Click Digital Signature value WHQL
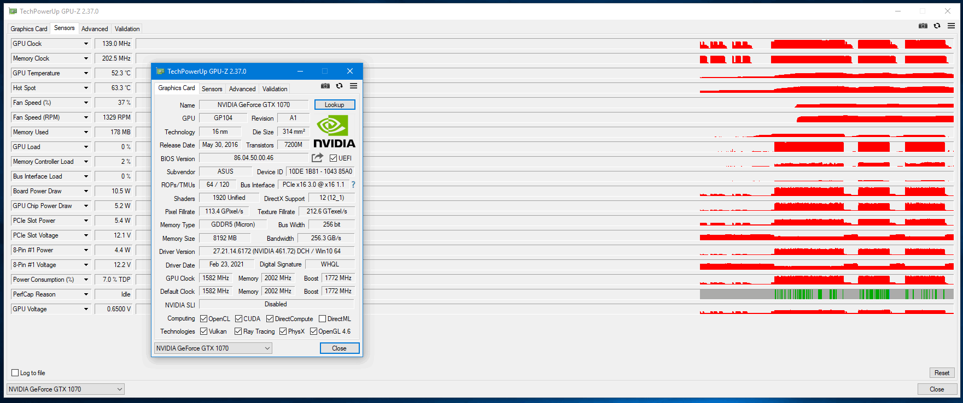Viewport: 963px width, 403px height. tap(330, 264)
